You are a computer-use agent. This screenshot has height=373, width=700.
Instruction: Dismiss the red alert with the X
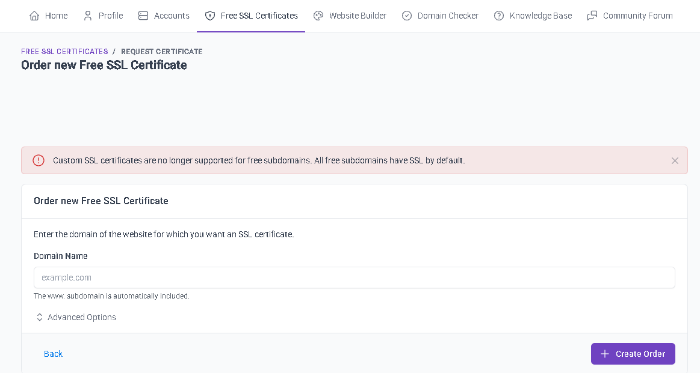click(675, 160)
